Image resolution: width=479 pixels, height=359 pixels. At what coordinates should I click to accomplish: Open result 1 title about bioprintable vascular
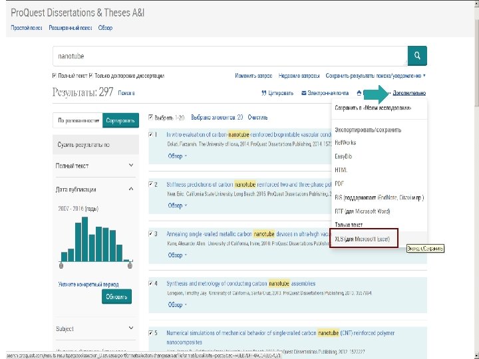[249, 134]
